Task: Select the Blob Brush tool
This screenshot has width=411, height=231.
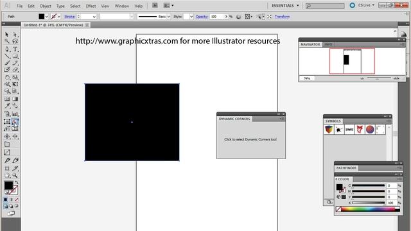Action: 7,70
